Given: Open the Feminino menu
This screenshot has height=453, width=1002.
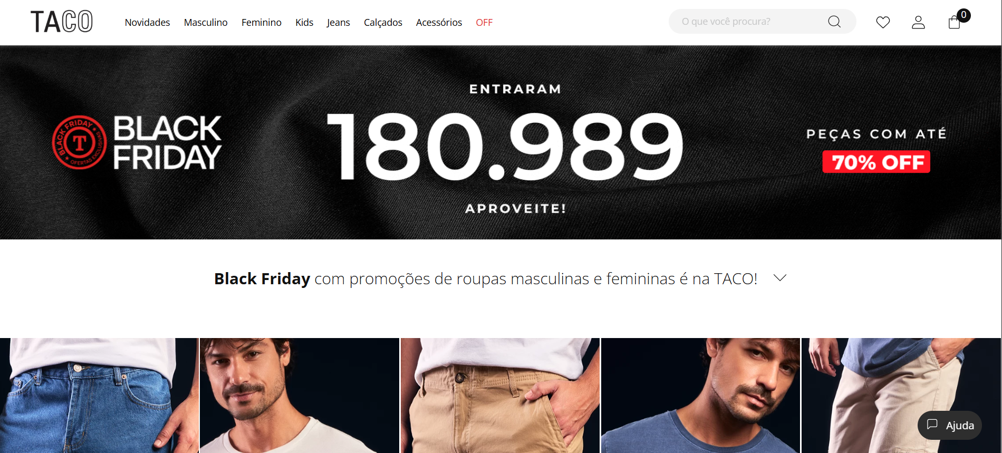Looking at the screenshot, I should click(262, 22).
